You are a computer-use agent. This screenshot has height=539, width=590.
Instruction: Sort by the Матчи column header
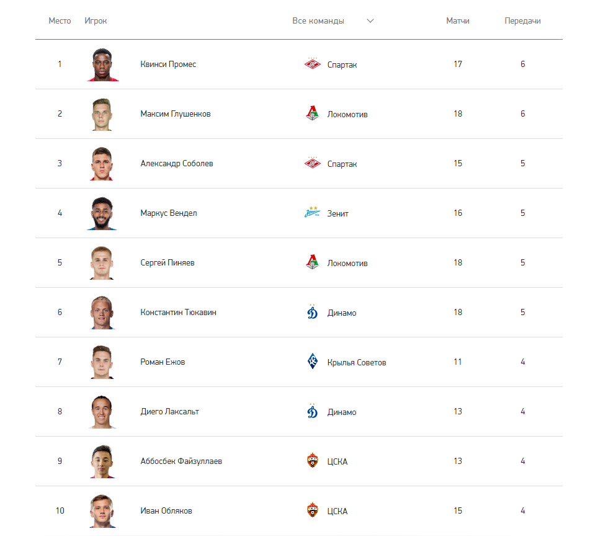coord(458,20)
